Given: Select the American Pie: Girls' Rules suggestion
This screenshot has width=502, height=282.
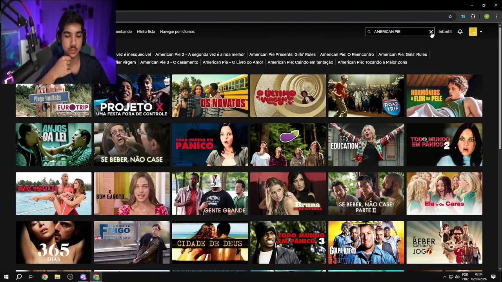Looking at the screenshot, I should point(402,54).
